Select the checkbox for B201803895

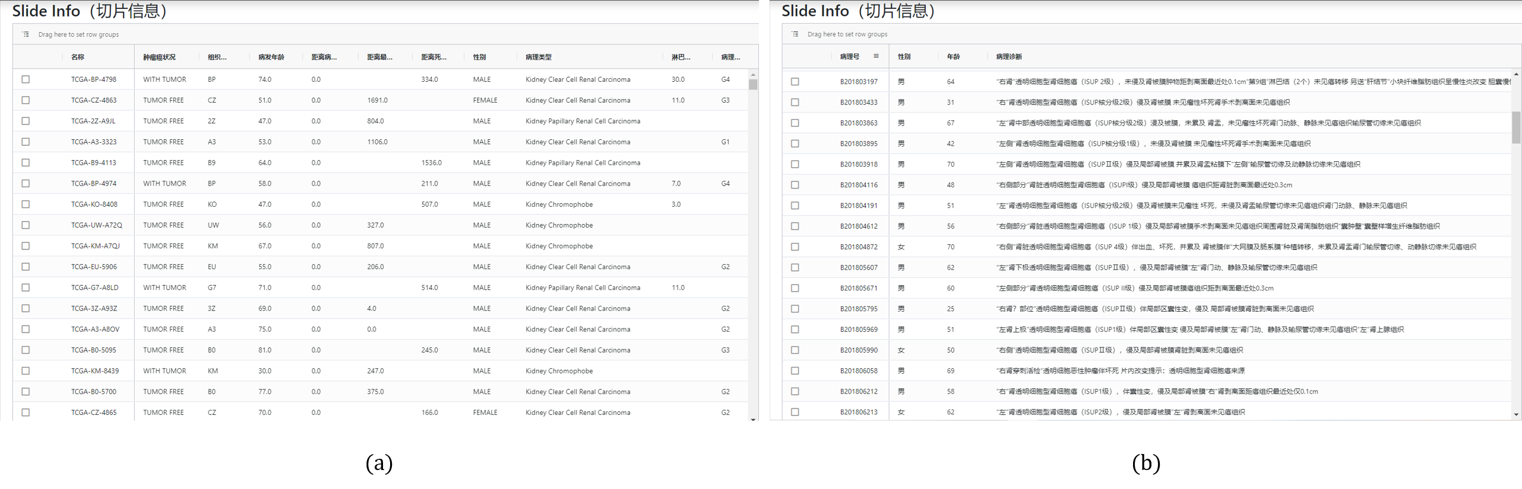795,143
